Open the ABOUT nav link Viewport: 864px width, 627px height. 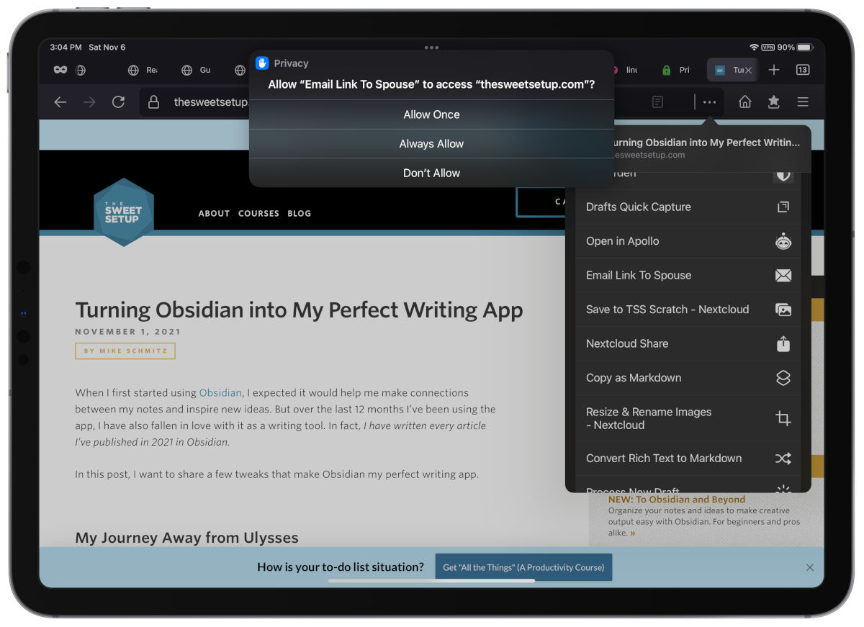pyautogui.click(x=214, y=213)
